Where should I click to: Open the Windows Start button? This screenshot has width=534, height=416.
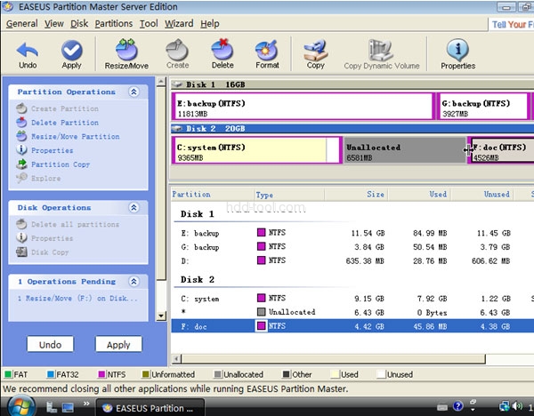(21, 406)
